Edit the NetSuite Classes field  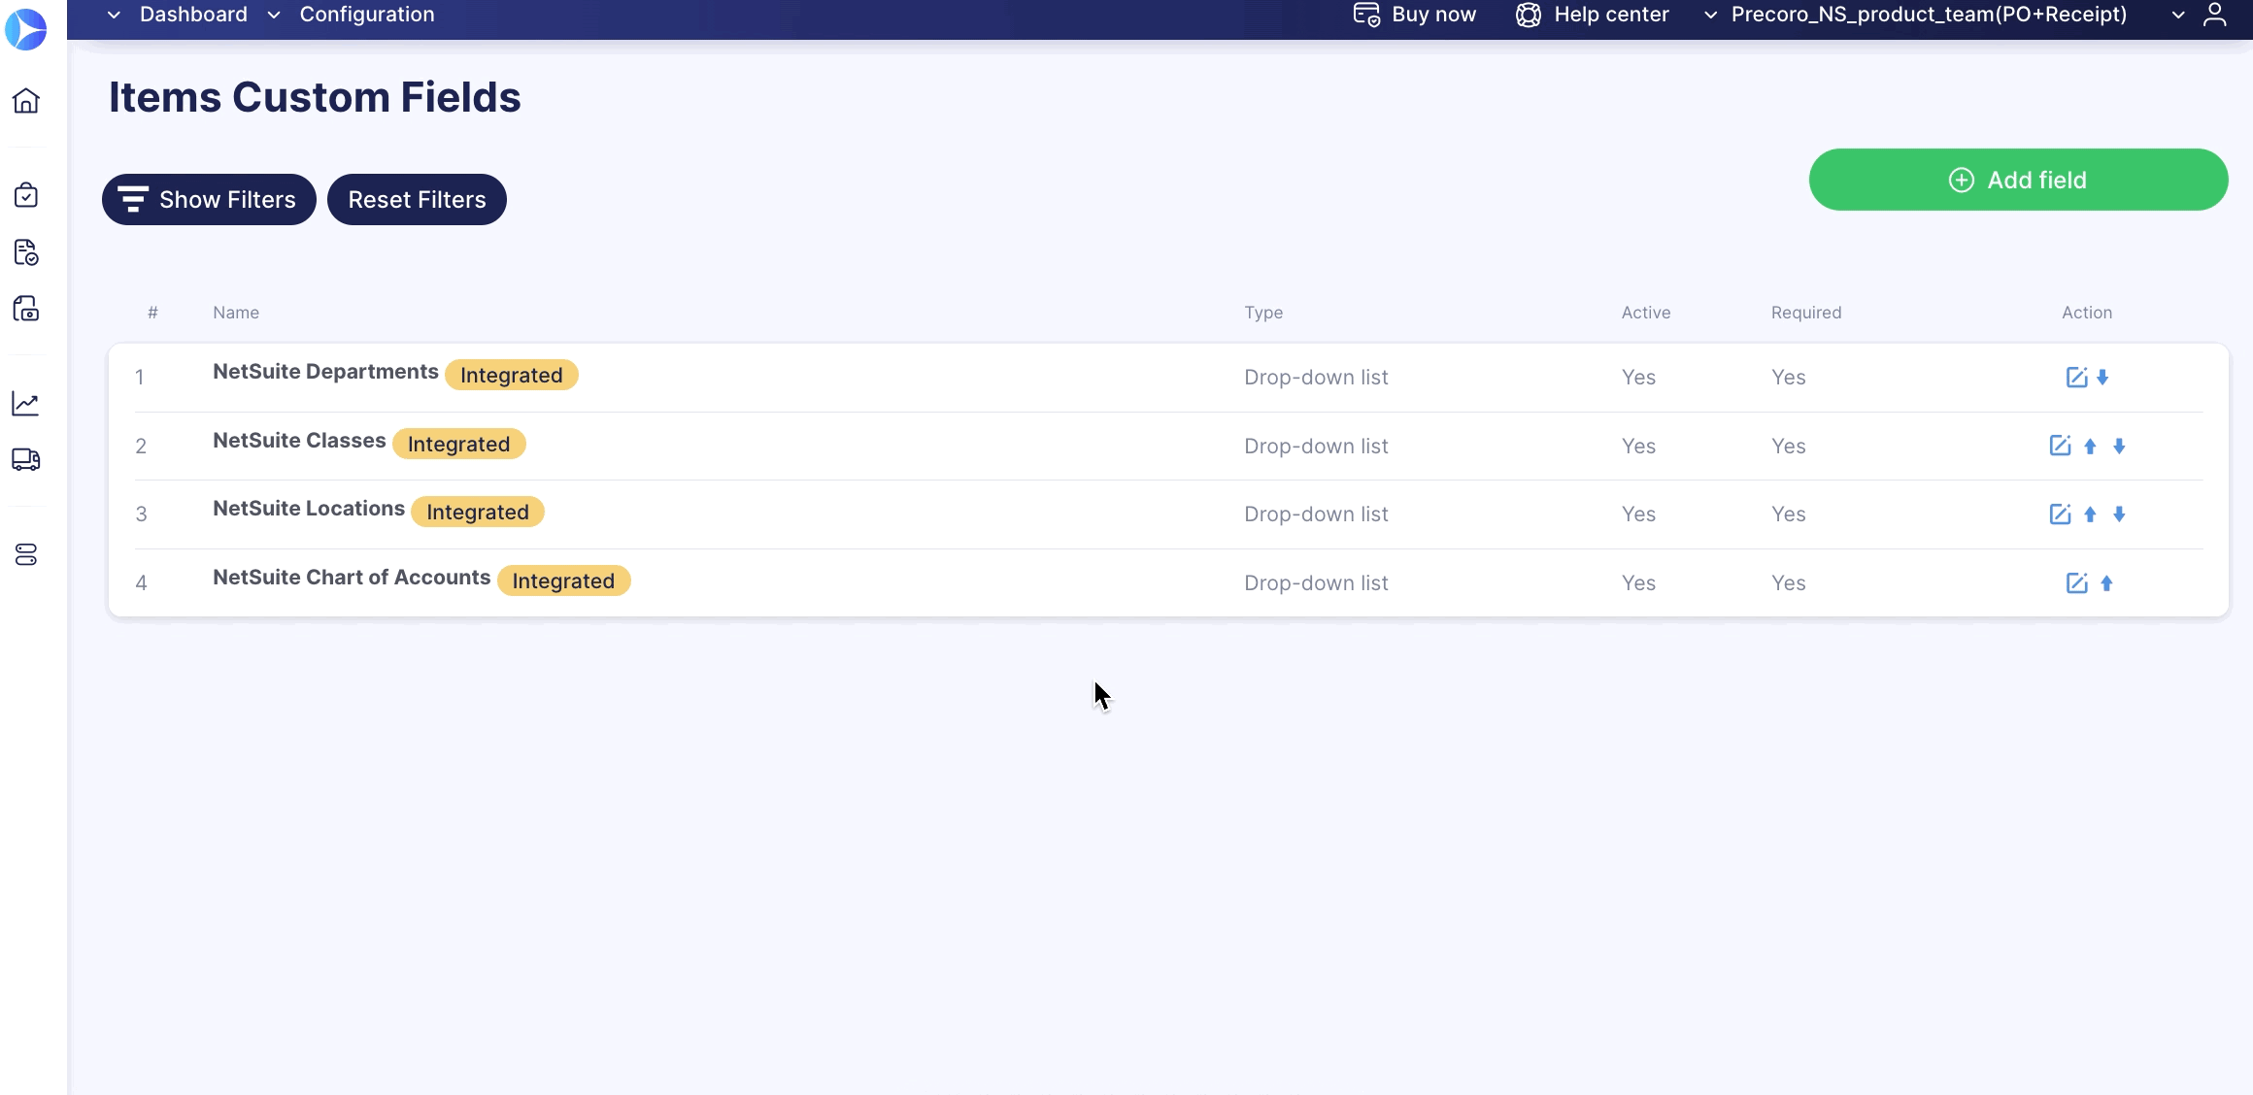(x=2060, y=446)
